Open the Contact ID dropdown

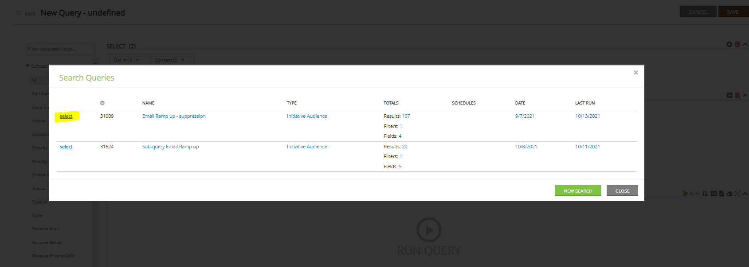point(173,60)
